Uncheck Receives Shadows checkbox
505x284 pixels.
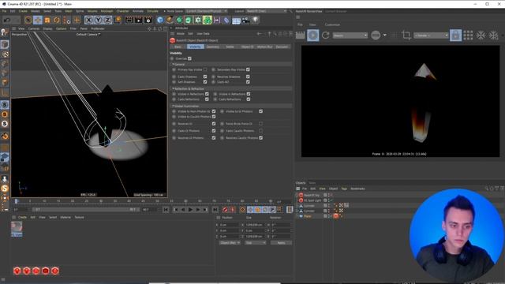(248, 77)
